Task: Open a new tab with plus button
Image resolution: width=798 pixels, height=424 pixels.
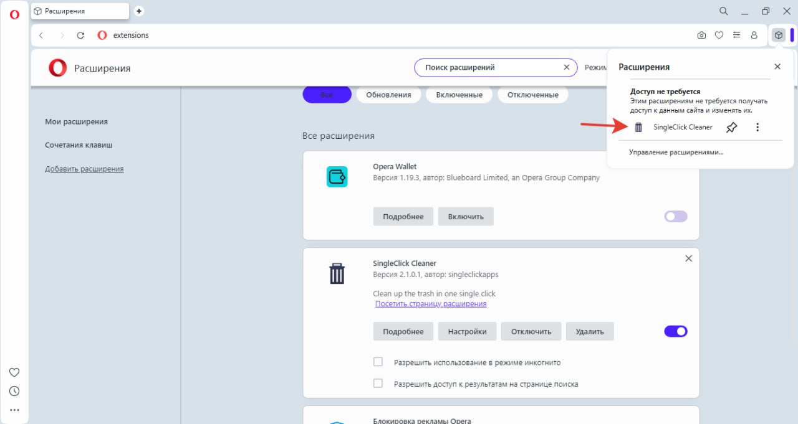Action: 139,11
